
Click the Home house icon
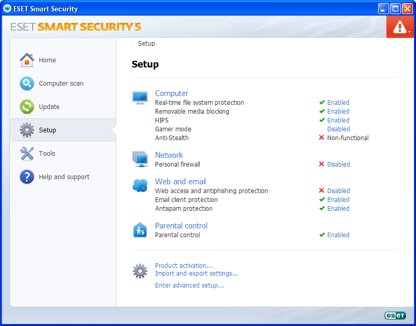click(x=27, y=60)
